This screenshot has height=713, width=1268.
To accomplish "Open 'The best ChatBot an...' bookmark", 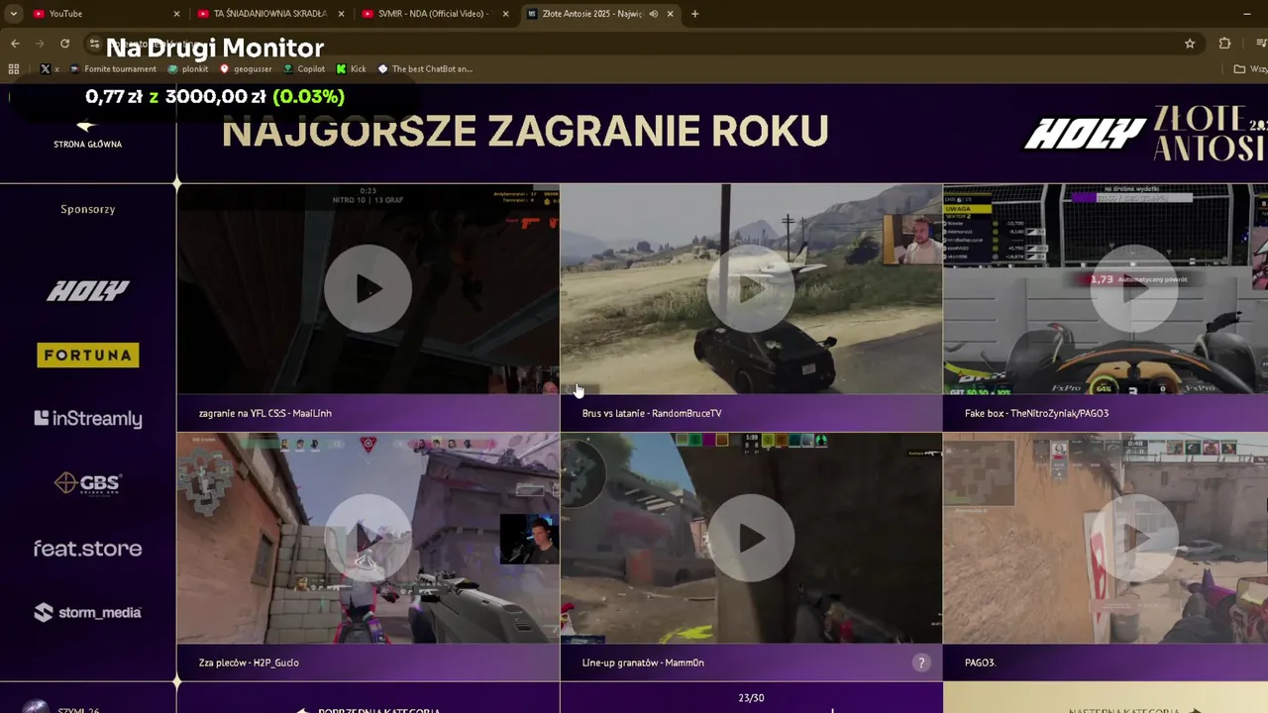I will coord(425,69).
